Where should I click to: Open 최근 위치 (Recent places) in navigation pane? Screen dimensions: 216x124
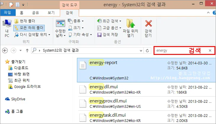pyautogui.click(x=19, y=80)
